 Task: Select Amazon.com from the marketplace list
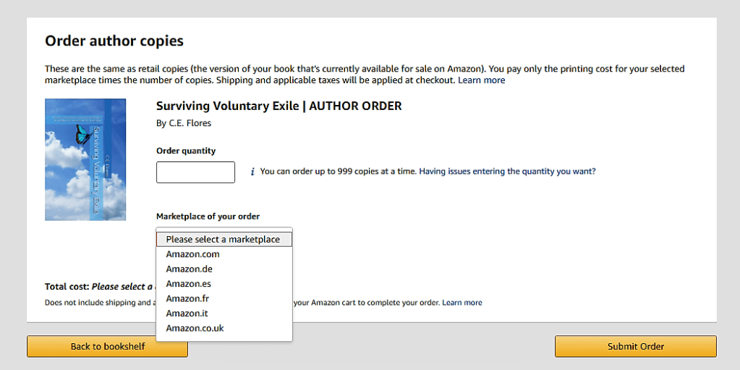[x=193, y=254]
